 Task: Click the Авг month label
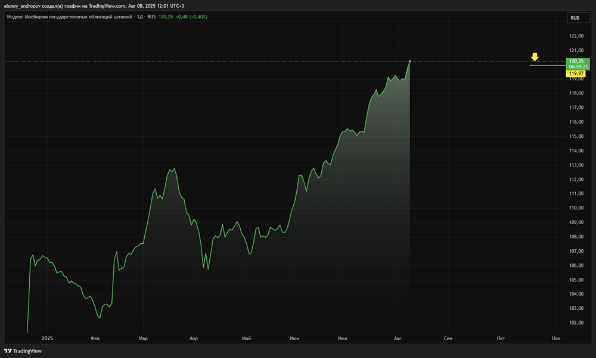point(398,338)
